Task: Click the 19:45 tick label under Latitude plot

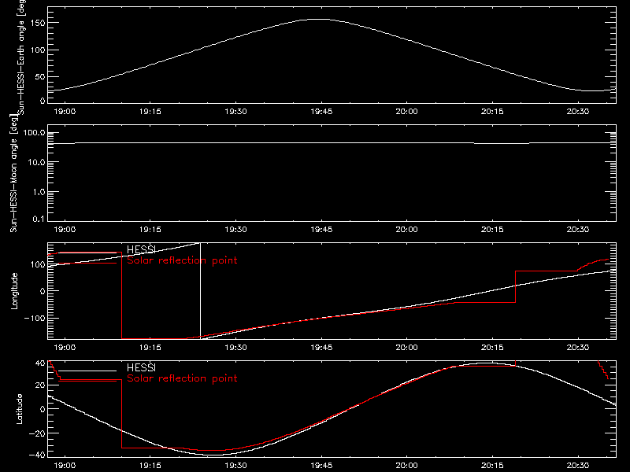Action: tap(321, 466)
